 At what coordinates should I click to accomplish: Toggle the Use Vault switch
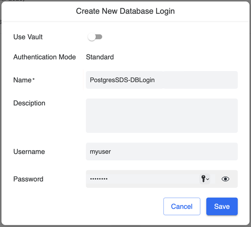click(95, 37)
